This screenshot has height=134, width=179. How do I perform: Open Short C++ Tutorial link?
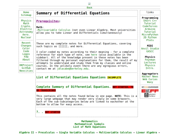pyautogui.click(x=150, y=22)
